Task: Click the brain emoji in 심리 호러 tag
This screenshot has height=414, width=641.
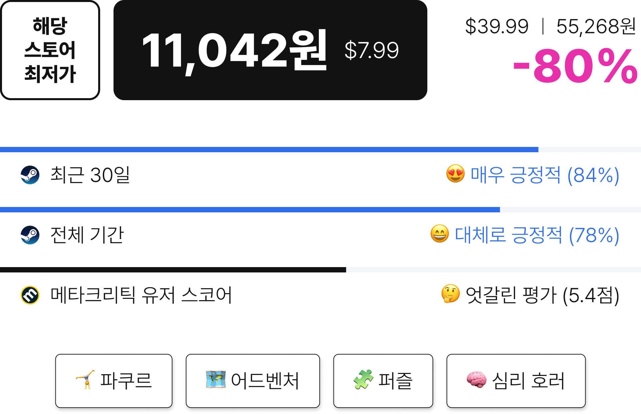Action: pos(476,380)
